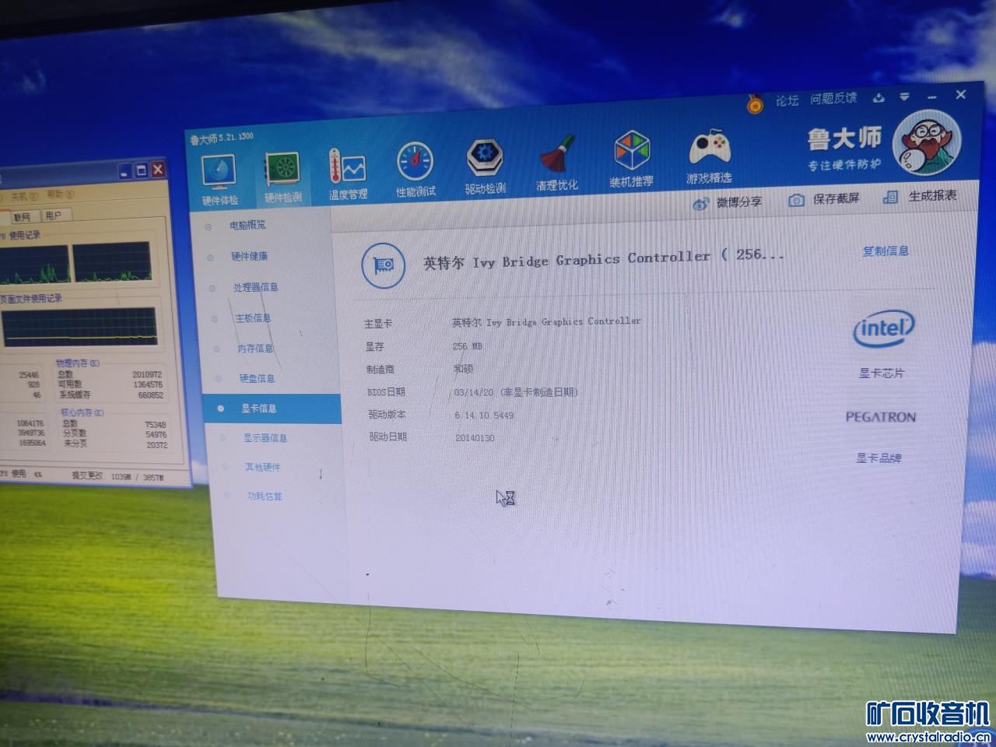Switch to 联网 tab in Task Manager
This screenshot has height=747, width=996.
(21, 217)
